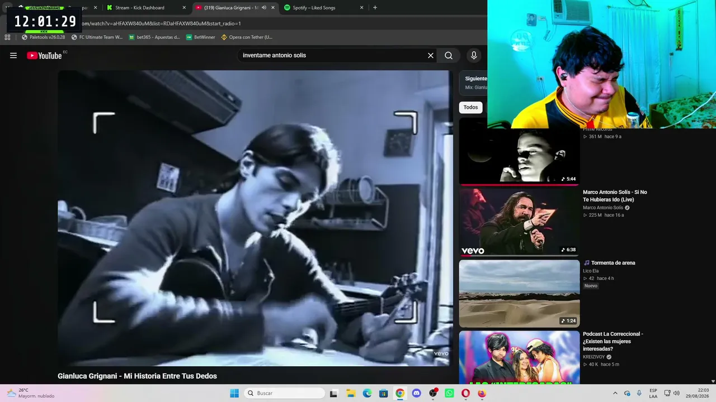Viewport: 716px width, 402px height.
Task: Start voice search with the microphone
Action: tap(474, 55)
